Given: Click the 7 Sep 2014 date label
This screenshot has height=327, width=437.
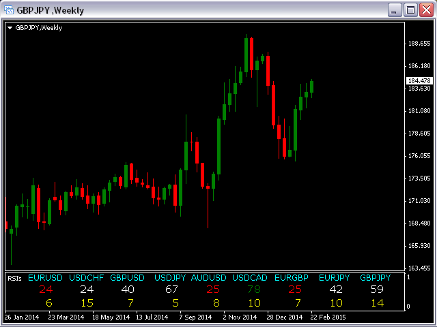Looking at the screenshot, I should tap(195, 317).
